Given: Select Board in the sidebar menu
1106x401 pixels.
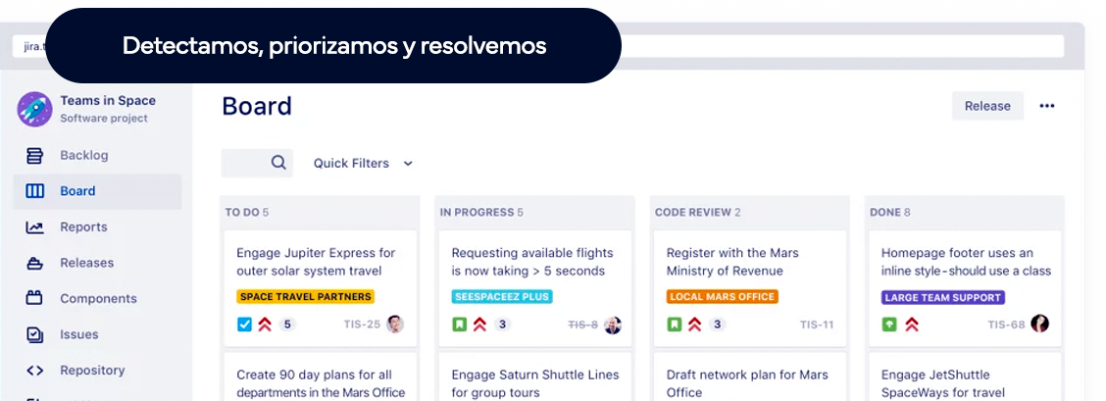Looking at the screenshot, I should (97, 191).
